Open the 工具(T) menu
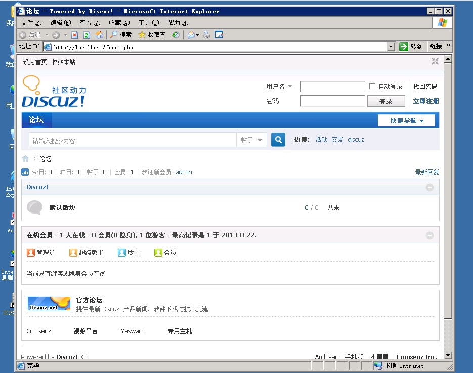Screen dimensions: 473x373 [149, 23]
